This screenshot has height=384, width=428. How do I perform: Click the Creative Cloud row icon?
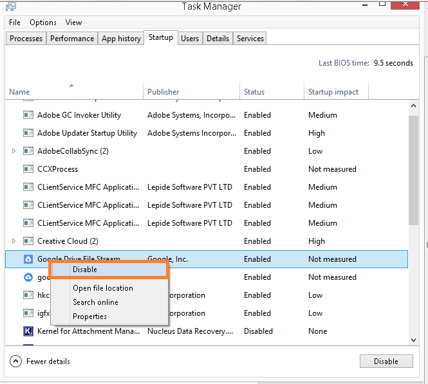click(x=28, y=241)
